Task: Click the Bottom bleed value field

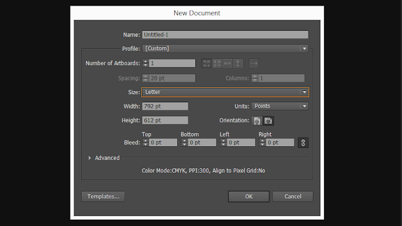Action: coord(202,143)
